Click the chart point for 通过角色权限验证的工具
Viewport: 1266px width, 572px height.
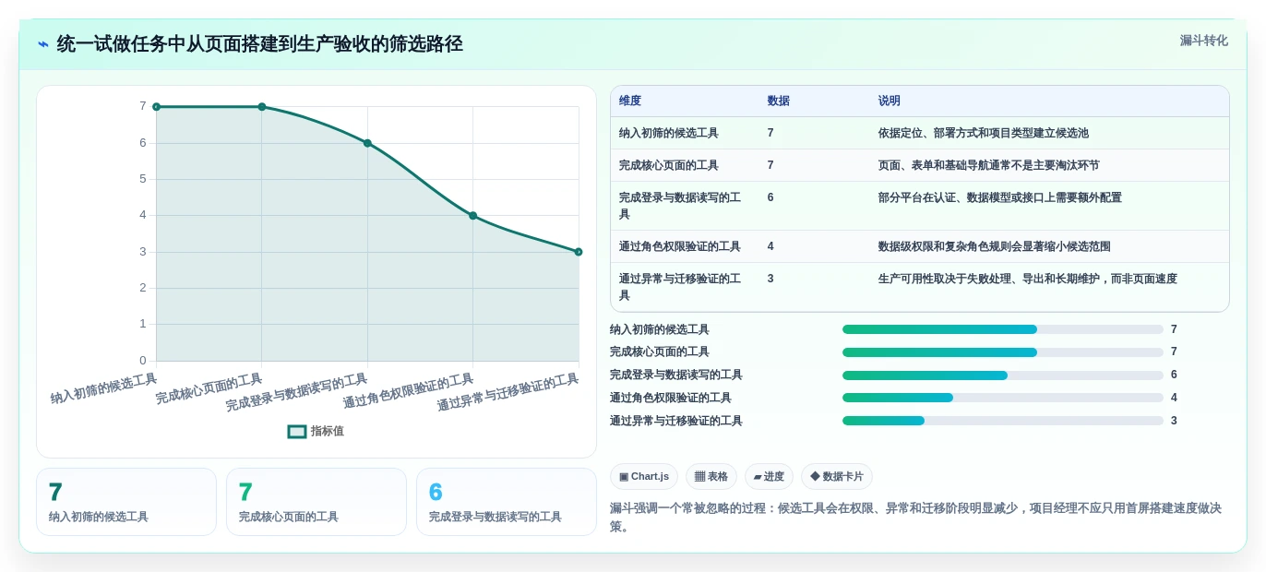tap(472, 216)
